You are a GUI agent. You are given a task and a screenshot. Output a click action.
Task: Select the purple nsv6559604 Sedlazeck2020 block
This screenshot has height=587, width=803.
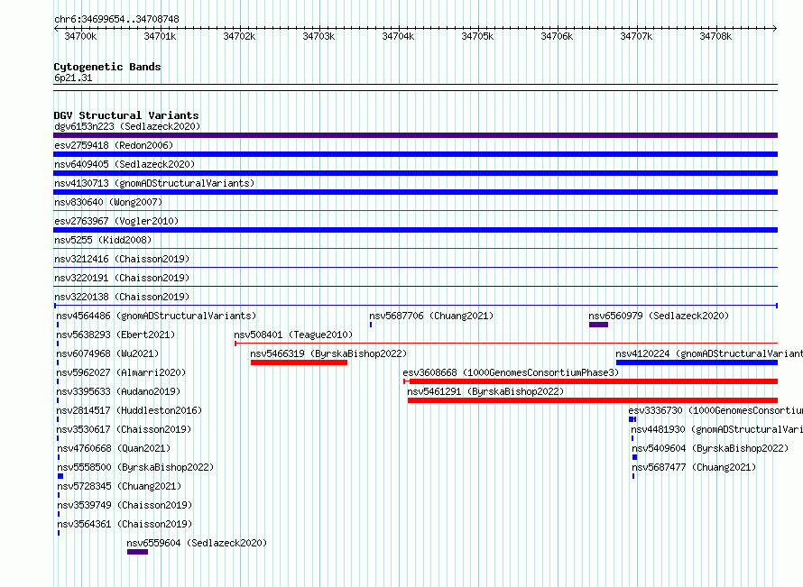[137, 552]
